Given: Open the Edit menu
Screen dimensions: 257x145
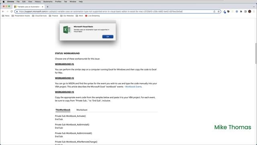Looking at the screenshot, I should point(24,2).
